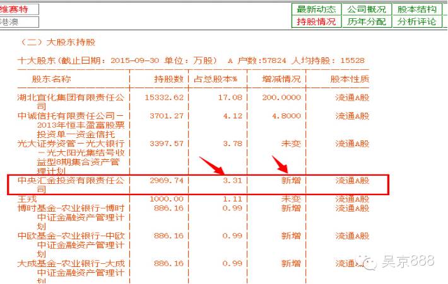Click holding value 2969.74

point(167,181)
